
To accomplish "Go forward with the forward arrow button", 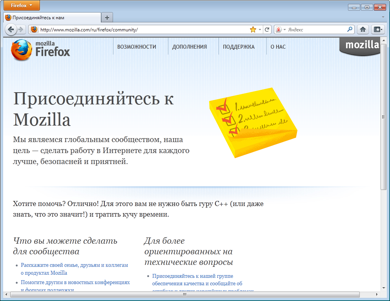I will pos(21,29).
